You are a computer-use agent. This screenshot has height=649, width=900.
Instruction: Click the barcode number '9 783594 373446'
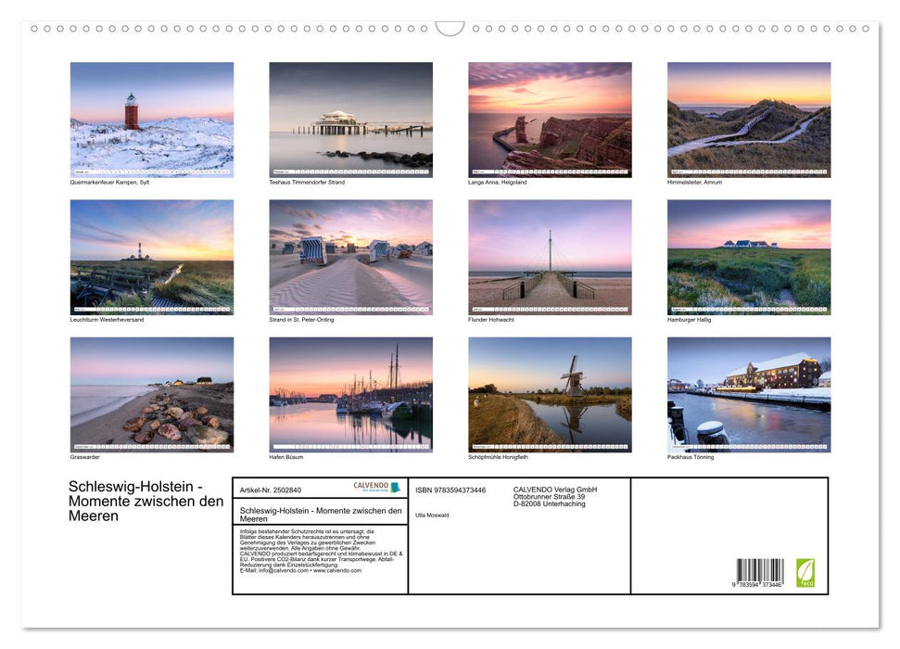click(757, 585)
